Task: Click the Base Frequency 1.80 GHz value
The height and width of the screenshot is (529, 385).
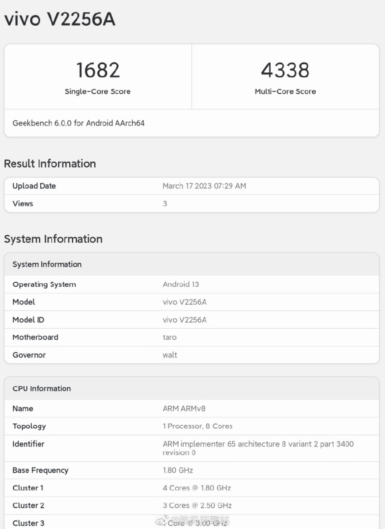Action: click(x=178, y=470)
